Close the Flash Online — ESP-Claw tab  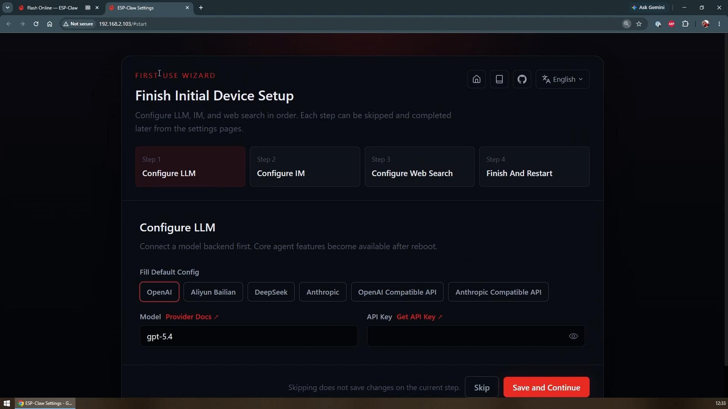pyautogui.click(x=97, y=8)
